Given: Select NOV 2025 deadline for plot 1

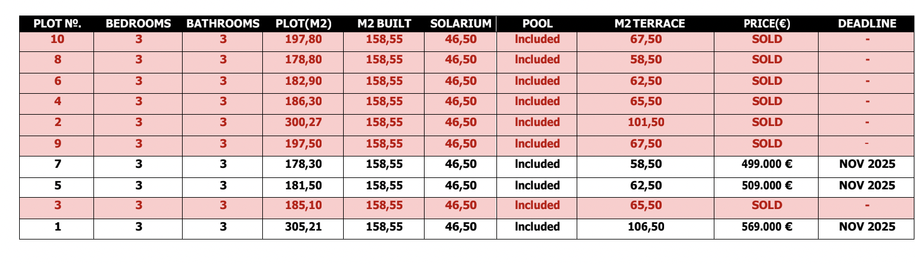Looking at the screenshot, I should pos(867,227).
